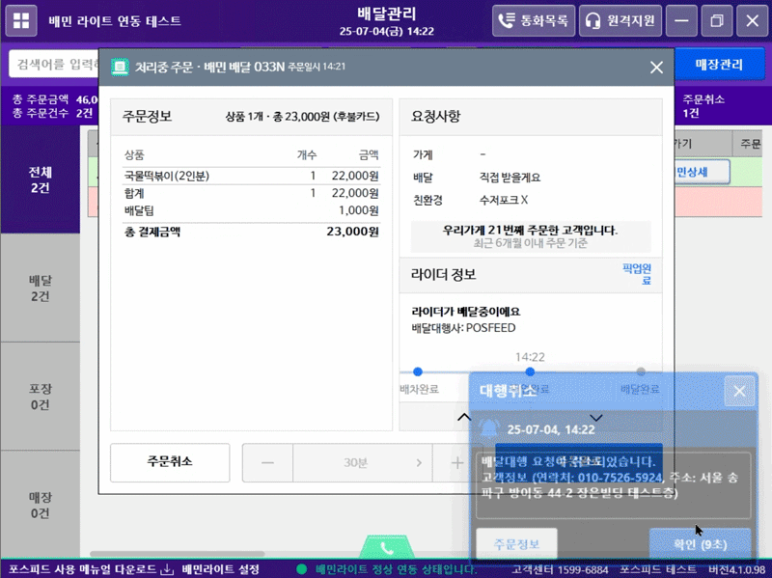
Task: Click the 픽업완료 link in rider info
Action: tap(637, 274)
